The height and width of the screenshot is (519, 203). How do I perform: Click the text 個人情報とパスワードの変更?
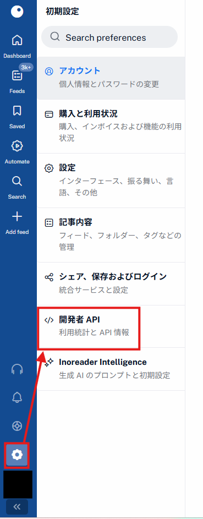109,84
